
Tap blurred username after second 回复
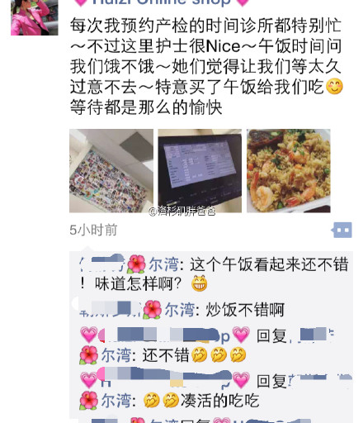click(x=320, y=379)
